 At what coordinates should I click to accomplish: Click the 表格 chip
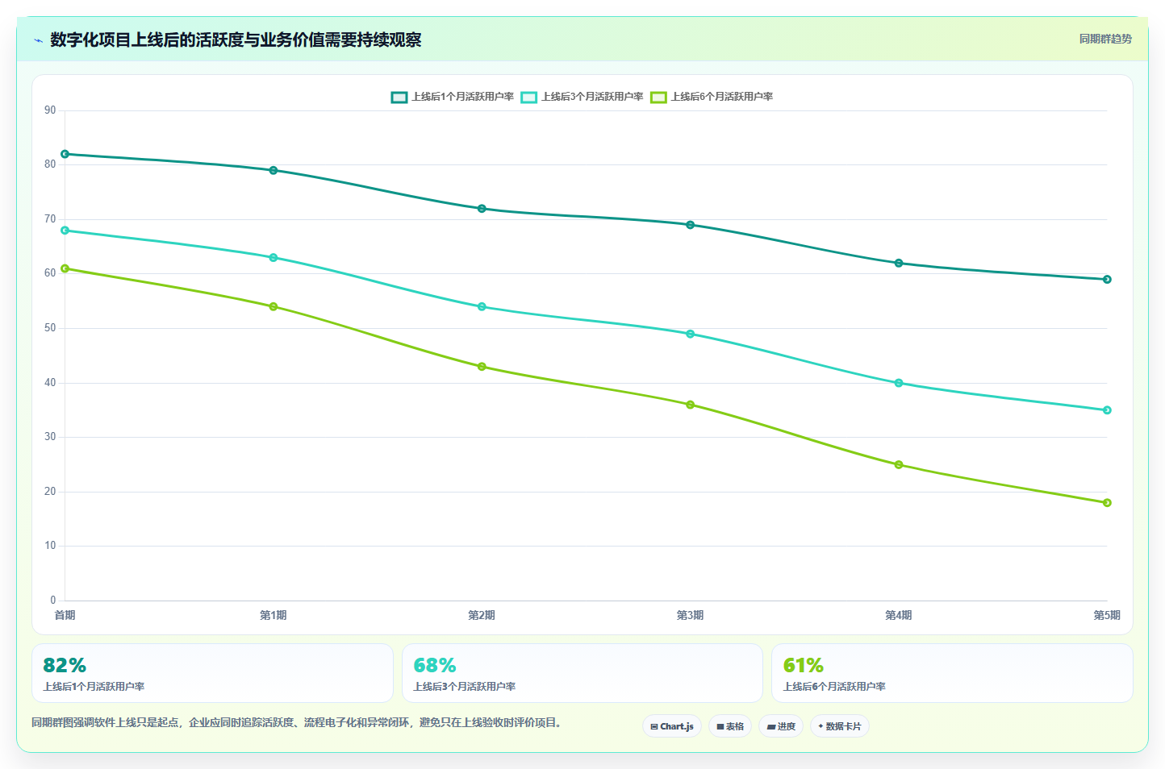click(730, 726)
